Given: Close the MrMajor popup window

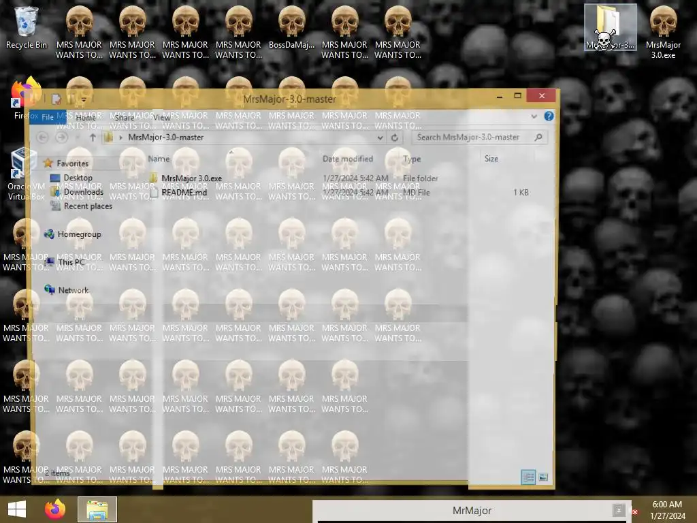Looking at the screenshot, I should pos(618,510).
